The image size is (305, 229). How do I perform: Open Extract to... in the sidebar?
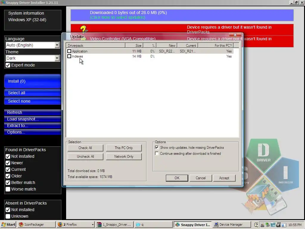pyautogui.click(x=33, y=126)
